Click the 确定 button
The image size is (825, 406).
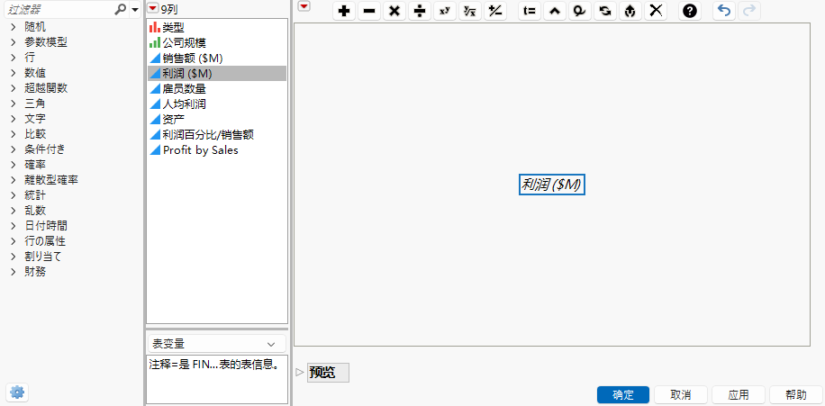[623, 395]
